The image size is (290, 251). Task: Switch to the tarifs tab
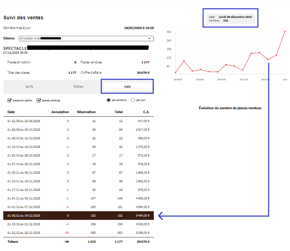29,87
